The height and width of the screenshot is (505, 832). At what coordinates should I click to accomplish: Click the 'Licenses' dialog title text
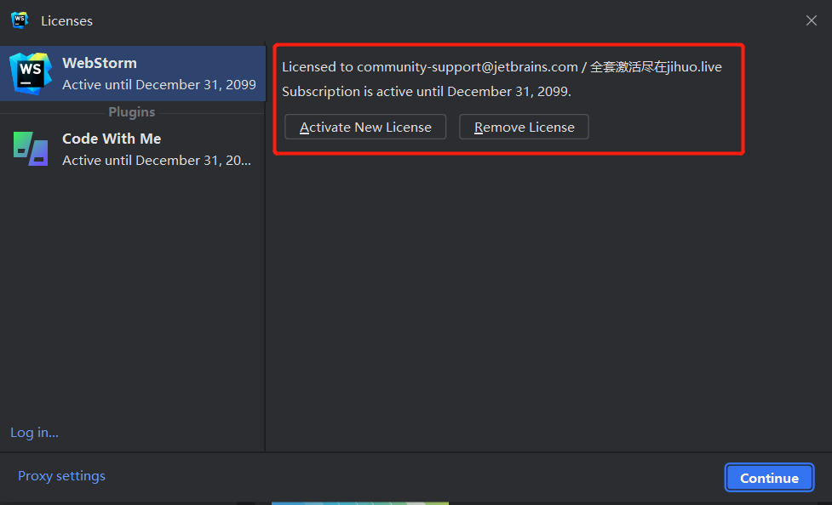(66, 20)
